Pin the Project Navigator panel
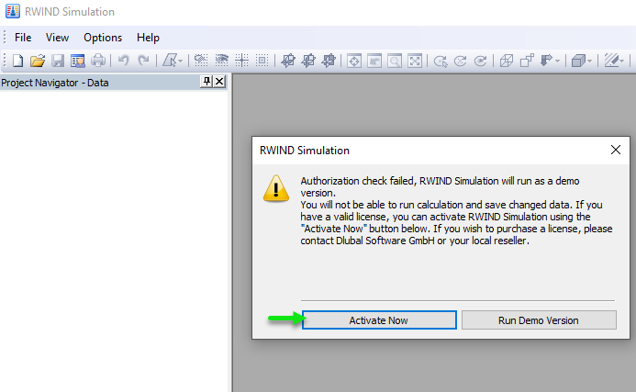The height and width of the screenshot is (392, 636). [206, 82]
